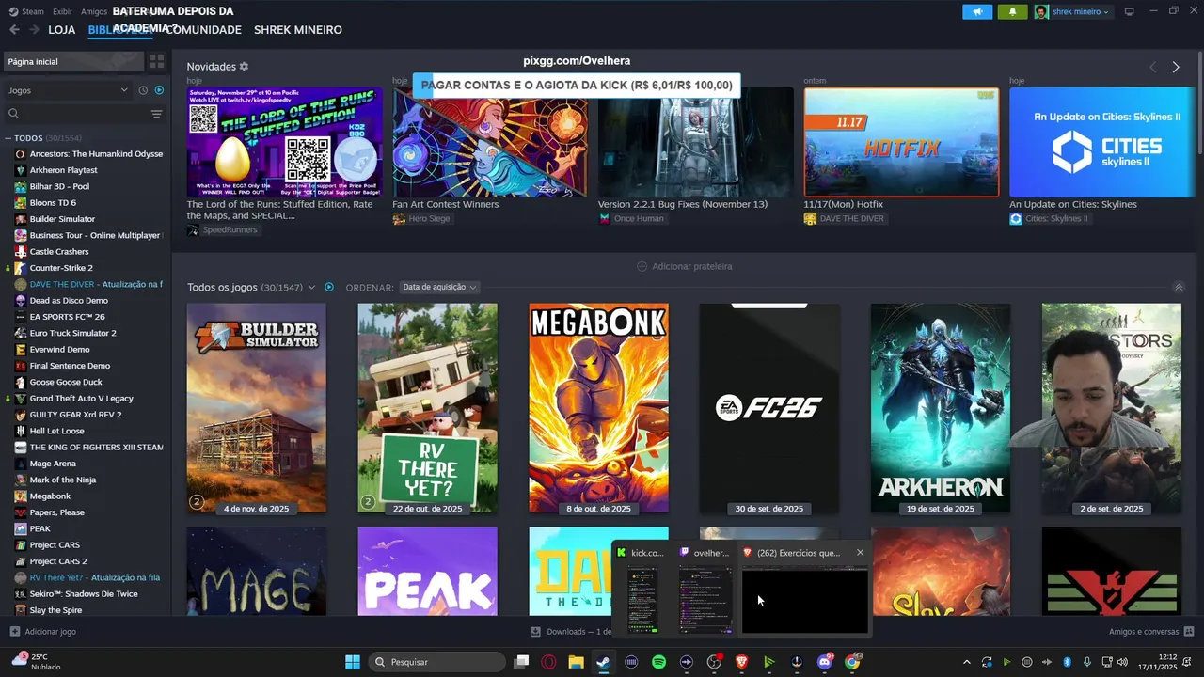This screenshot has width=1204, height=677.
Task: Click Página inicial button
Action: click(73, 61)
